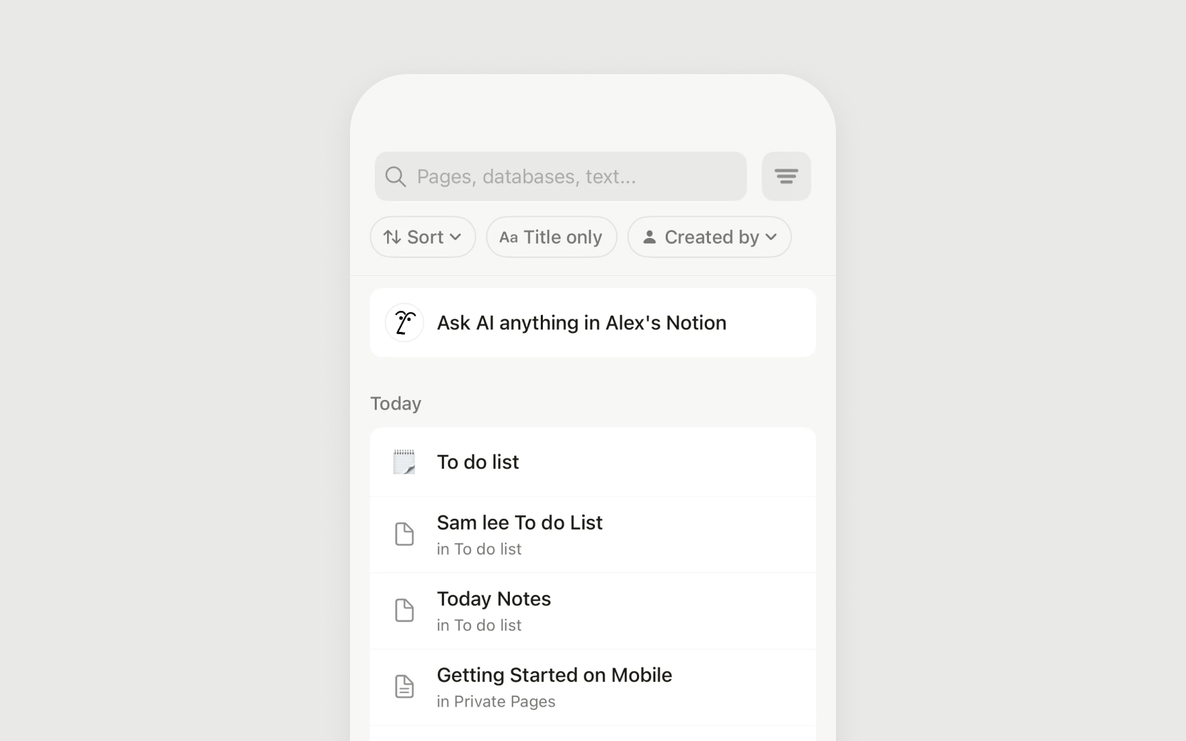Focus the Pages, databases, text search field

[x=570, y=177]
